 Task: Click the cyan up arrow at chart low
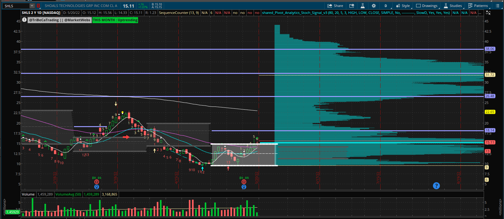[x=202, y=169]
